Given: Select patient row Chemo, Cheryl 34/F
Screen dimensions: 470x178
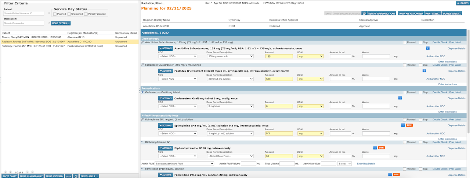Looking at the screenshot, I should pos(69,37).
